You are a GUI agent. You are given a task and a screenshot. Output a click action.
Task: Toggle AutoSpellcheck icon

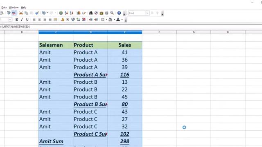click(x=14, y=13)
